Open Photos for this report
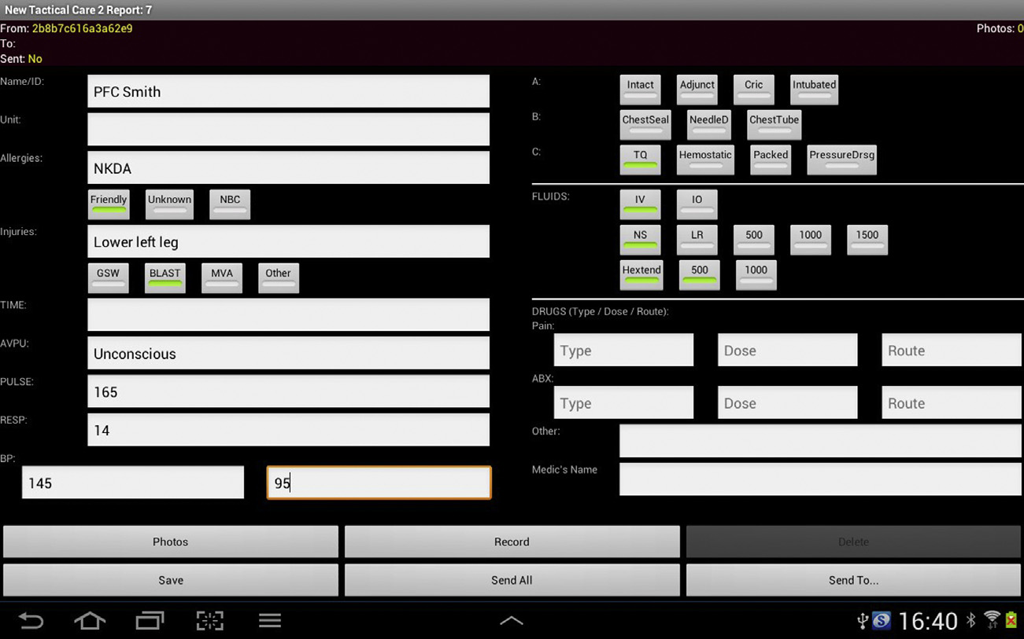Screen dimensions: 1024x639 [x=171, y=542]
